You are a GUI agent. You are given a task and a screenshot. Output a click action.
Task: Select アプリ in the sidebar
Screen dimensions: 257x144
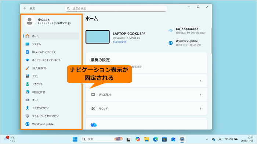click(x=51, y=76)
